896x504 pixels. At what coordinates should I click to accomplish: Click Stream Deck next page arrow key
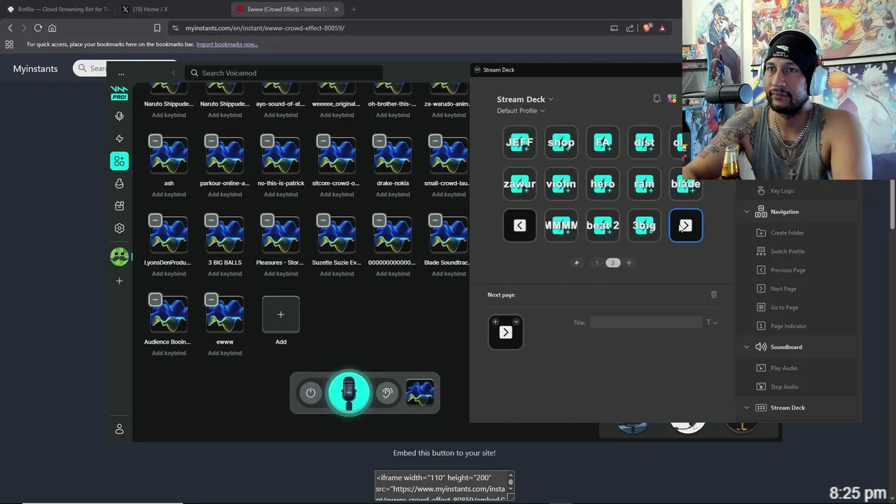click(x=686, y=225)
